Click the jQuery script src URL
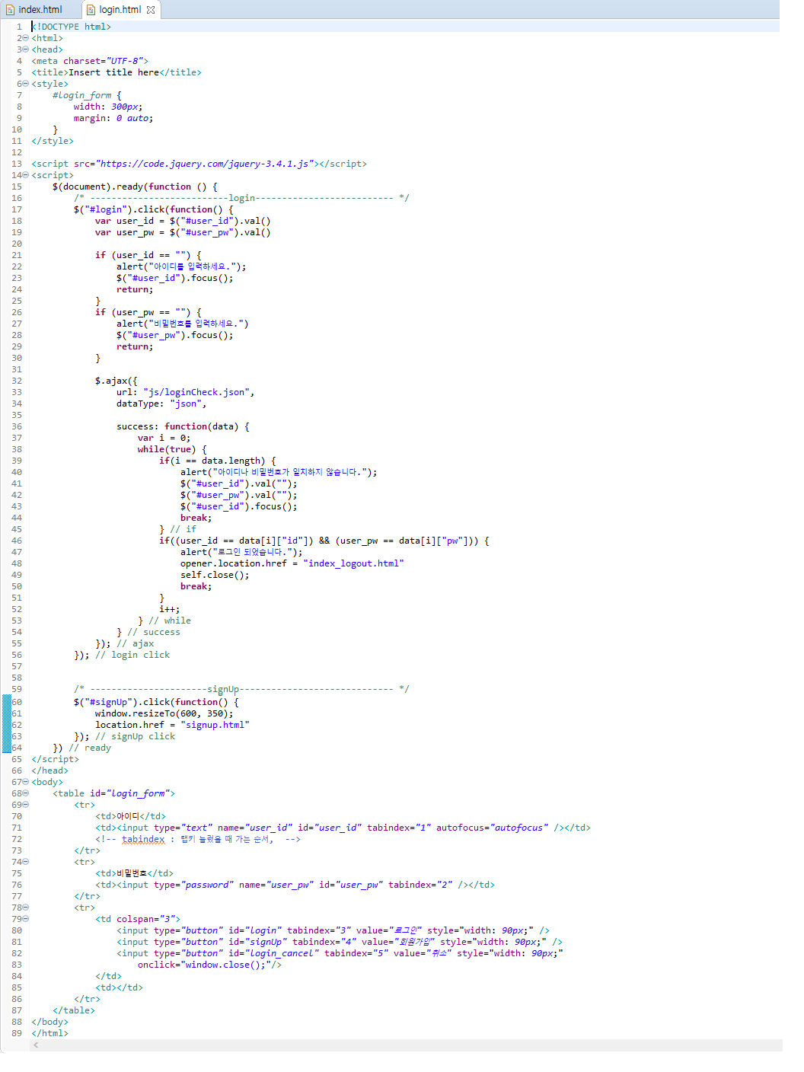 click(x=206, y=164)
